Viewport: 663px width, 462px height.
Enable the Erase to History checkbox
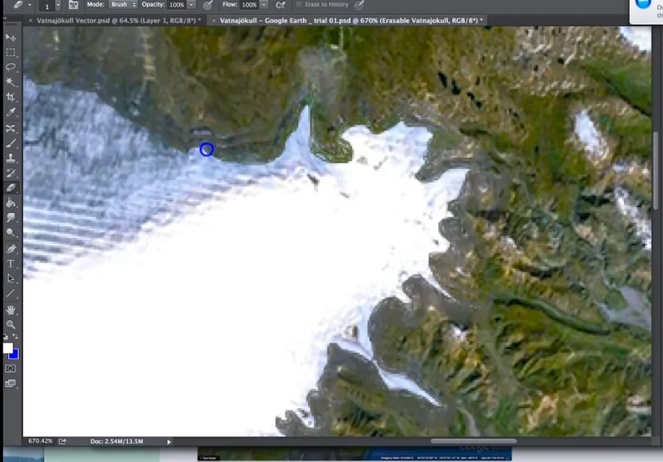coord(299,4)
